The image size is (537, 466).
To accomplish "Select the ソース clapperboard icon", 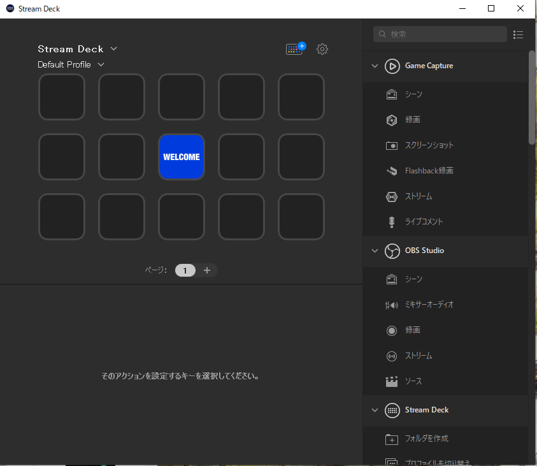I will point(392,381).
